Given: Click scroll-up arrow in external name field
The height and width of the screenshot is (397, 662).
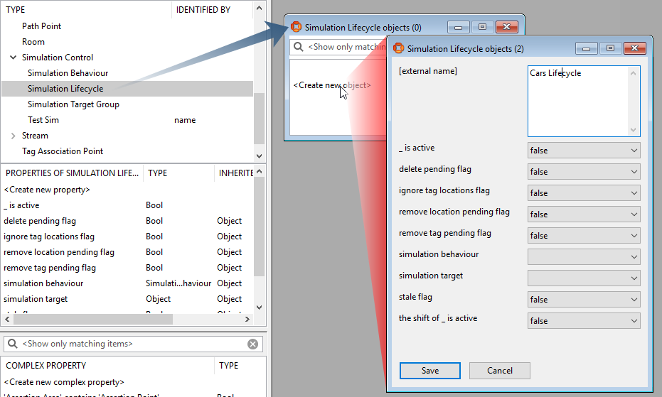Looking at the screenshot, I should pyautogui.click(x=633, y=73).
